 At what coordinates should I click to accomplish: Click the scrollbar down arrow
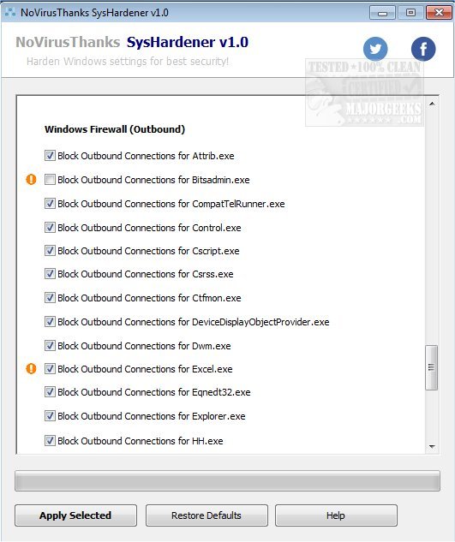[432, 447]
